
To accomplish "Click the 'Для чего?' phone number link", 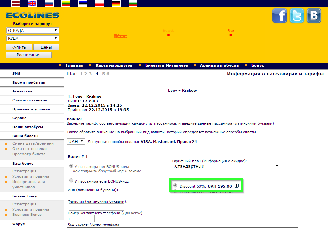I will coord(131,213).
